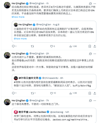Open zaobao.com.sg link in quoted tweet

(x=71, y=120)
